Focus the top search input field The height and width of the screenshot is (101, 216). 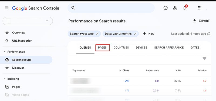(111, 8)
